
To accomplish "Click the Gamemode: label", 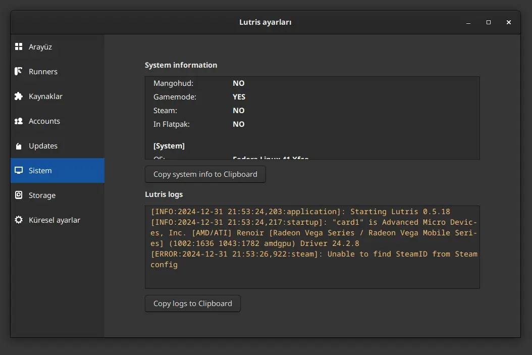I will 175,97.
